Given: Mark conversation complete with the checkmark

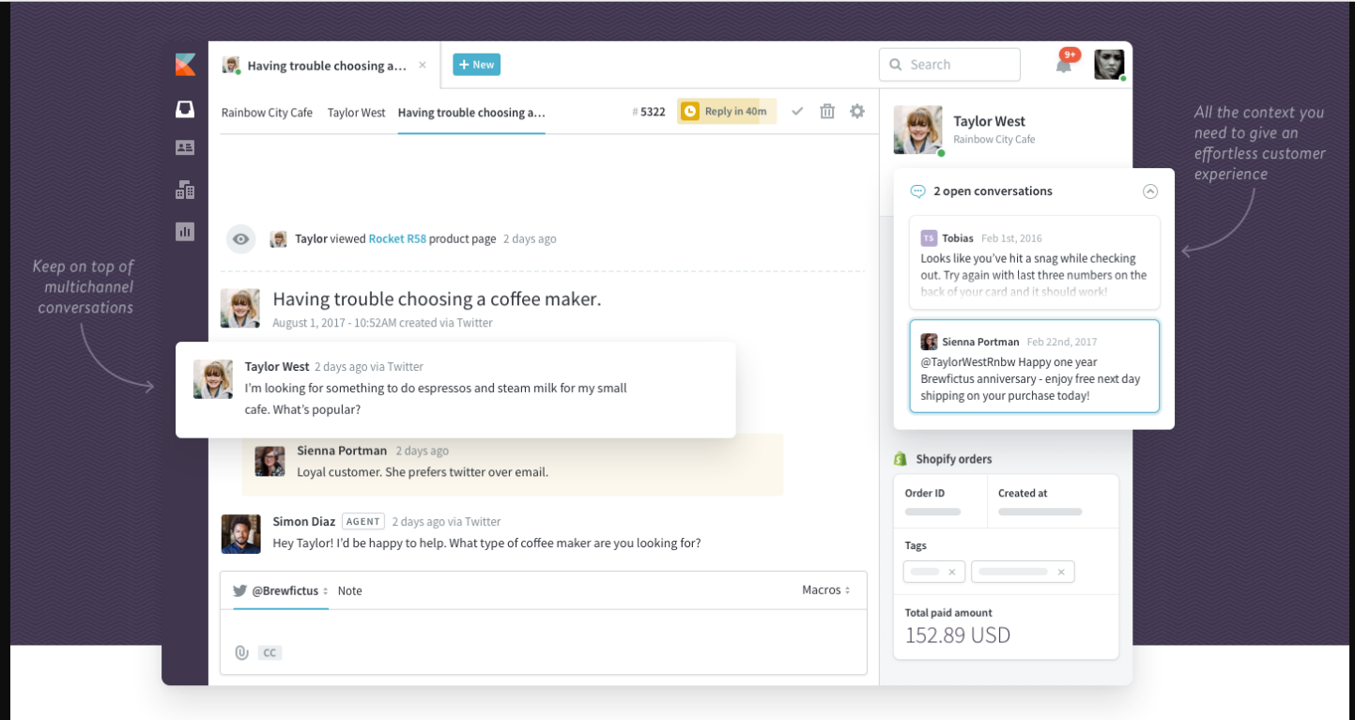Looking at the screenshot, I should point(797,111).
